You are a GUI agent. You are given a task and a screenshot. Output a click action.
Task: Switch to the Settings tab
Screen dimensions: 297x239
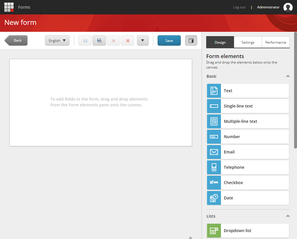click(x=248, y=42)
